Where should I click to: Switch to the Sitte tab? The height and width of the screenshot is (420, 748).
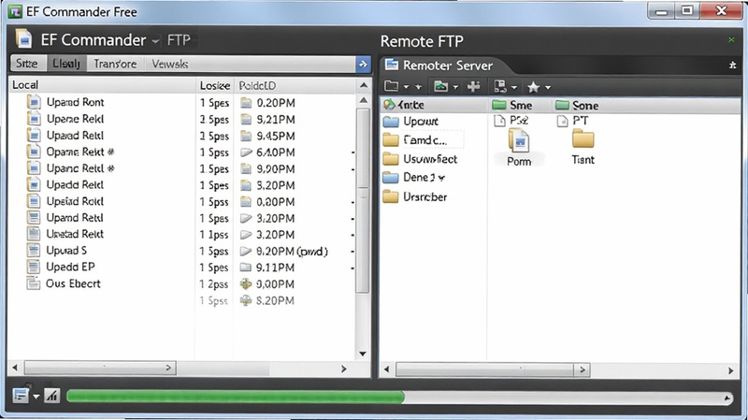(x=27, y=64)
